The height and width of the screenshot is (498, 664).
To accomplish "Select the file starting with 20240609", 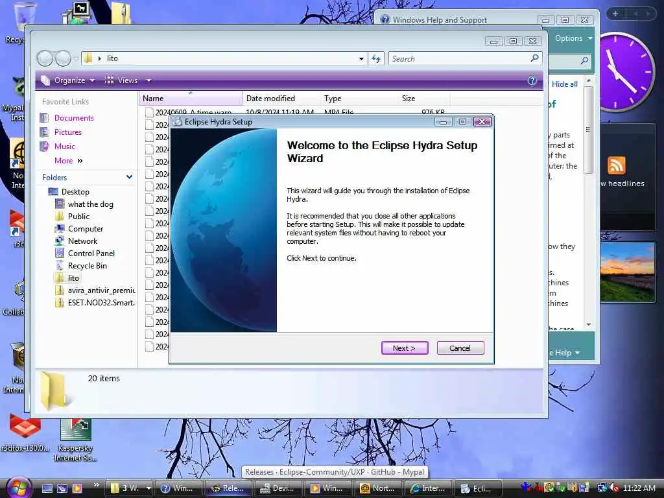I will pos(193,113).
